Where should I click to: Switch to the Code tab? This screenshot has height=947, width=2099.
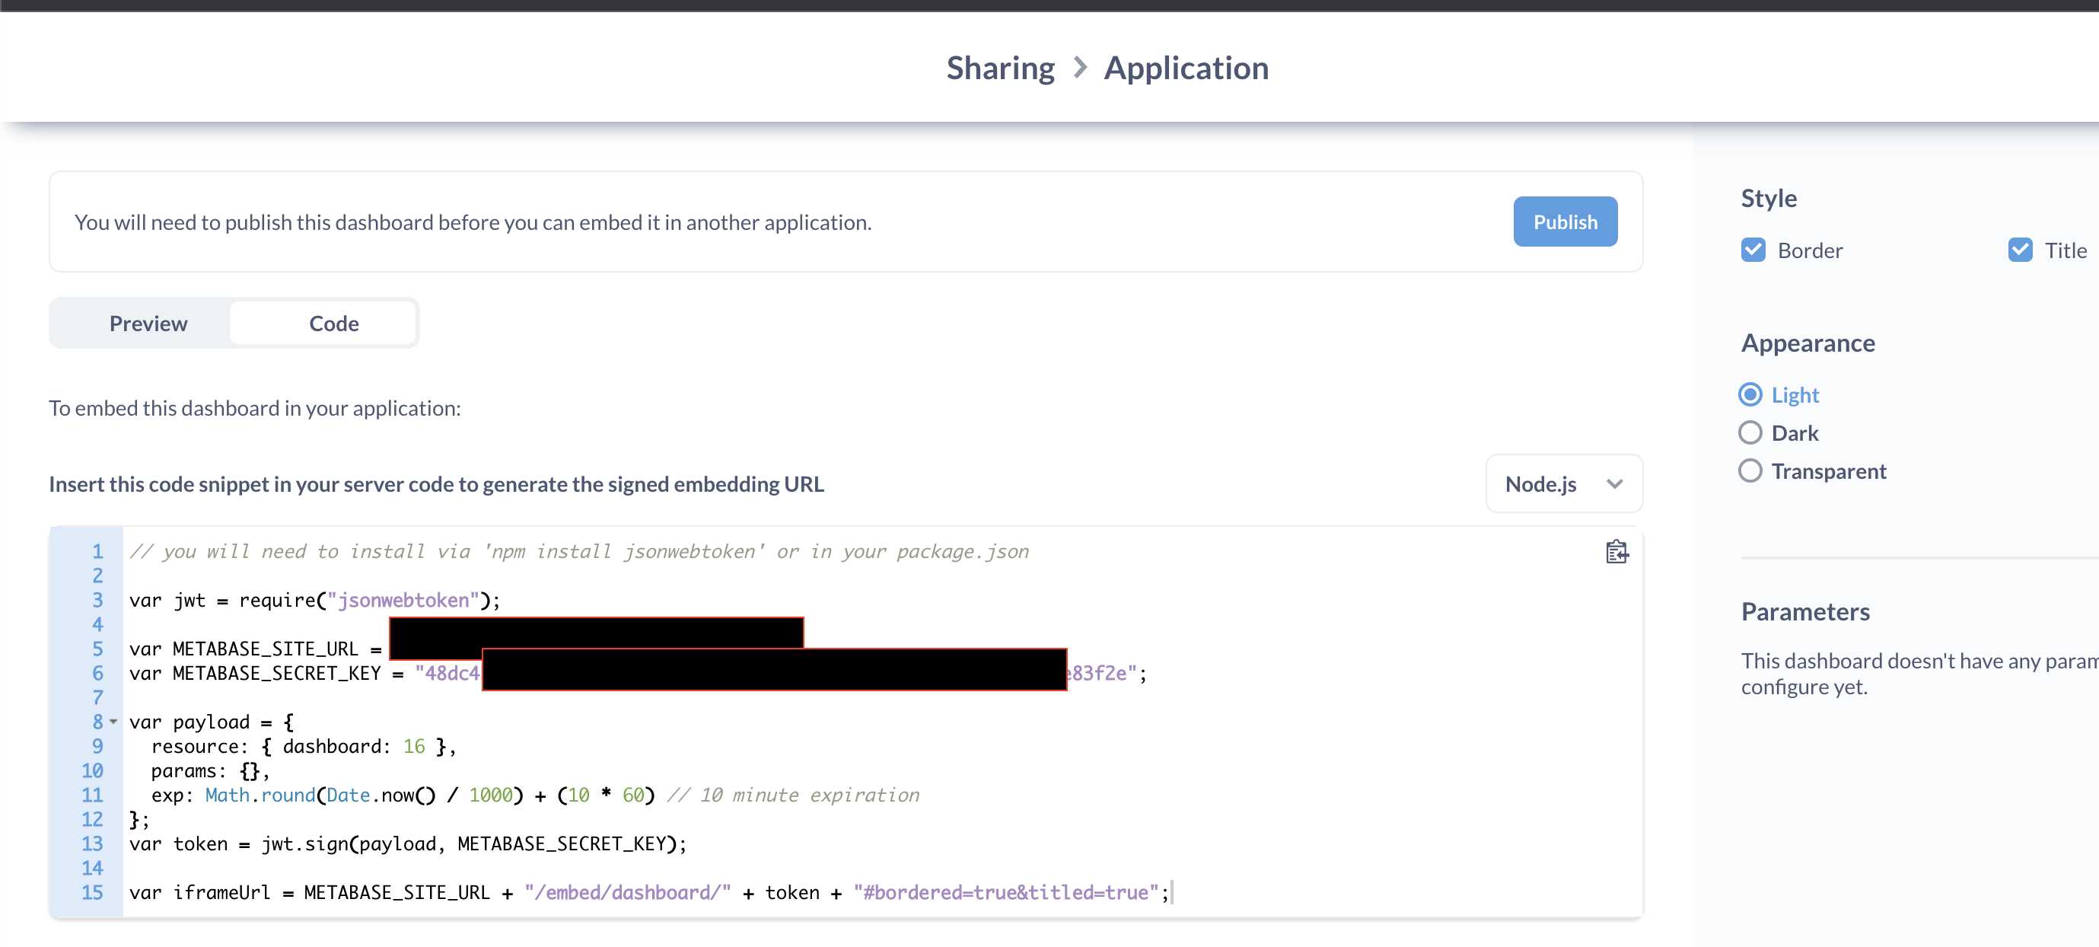pos(333,323)
